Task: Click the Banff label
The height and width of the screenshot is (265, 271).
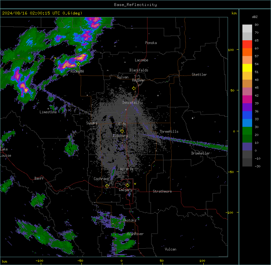Action: click(39, 178)
